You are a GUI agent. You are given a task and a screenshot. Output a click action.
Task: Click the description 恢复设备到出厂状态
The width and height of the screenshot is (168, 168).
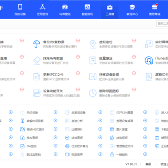click(56, 63)
